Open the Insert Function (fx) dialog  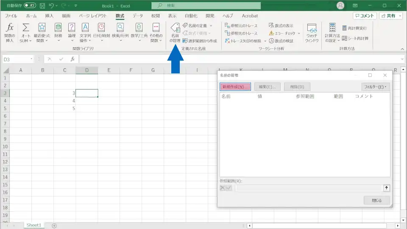(10, 33)
